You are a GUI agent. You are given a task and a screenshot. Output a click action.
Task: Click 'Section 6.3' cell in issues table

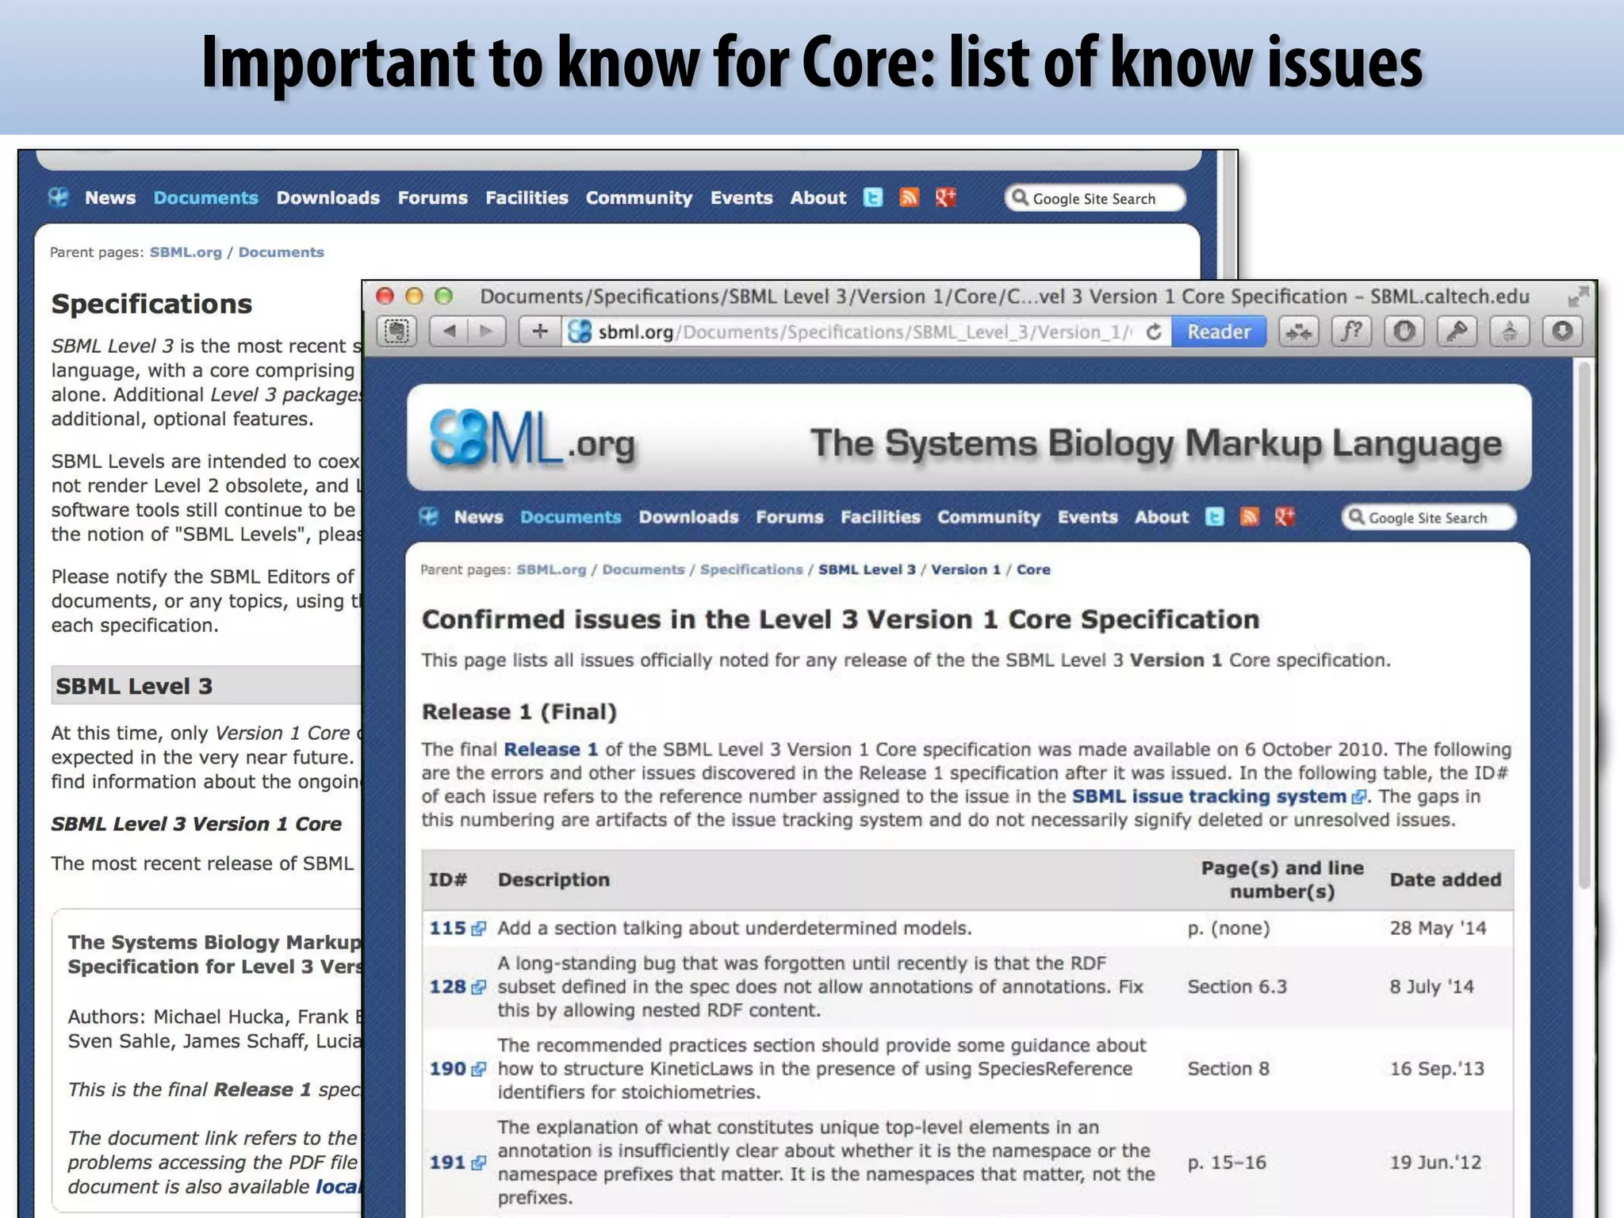[1236, 986]
